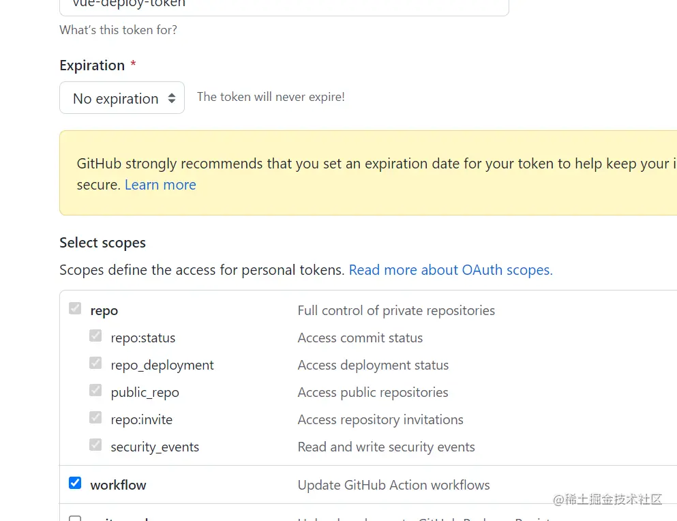Screen dimensions: 677x521
Task: Toggle the repo:status checkbox
Action: 95,336
